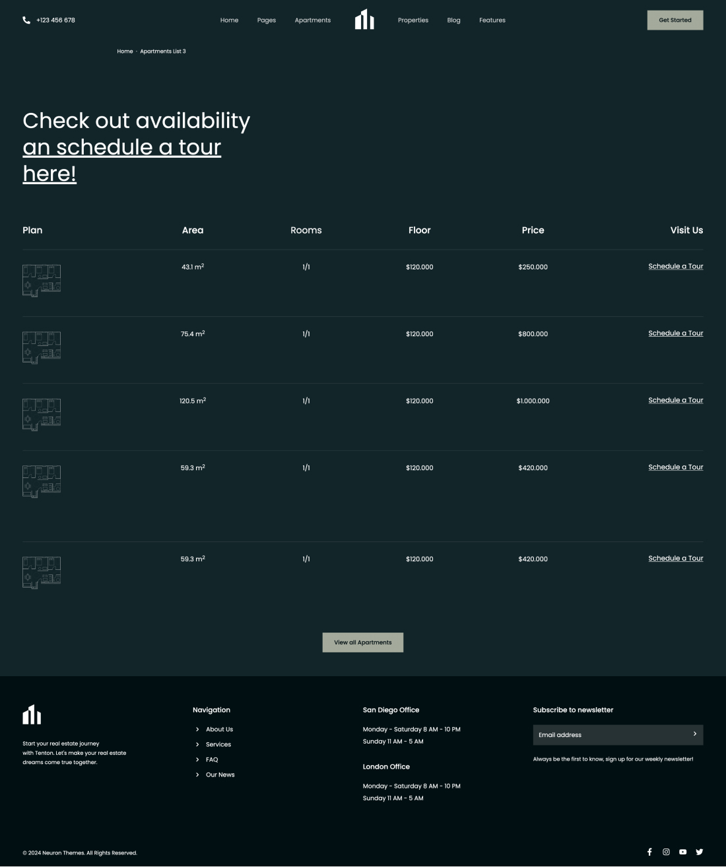Click the Home breadcrumb link
This screenshot has width=726, height=867.
coord(125,52)
